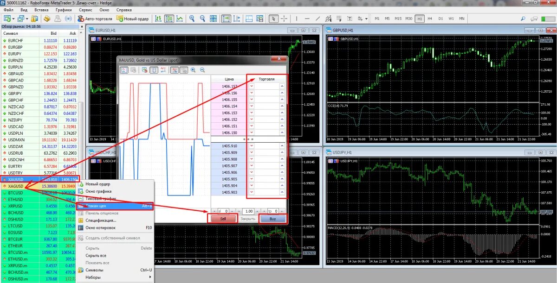Click up arrow at price 1405.907
Viewport: 557px width, 283px height.
point(281,166)
